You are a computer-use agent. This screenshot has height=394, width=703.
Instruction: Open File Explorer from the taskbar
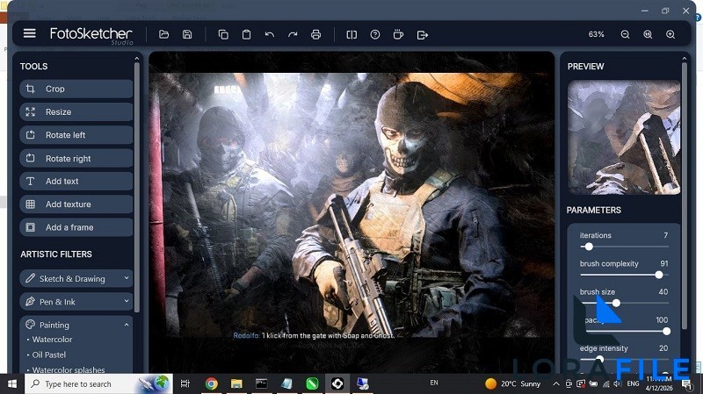[236, 383]
